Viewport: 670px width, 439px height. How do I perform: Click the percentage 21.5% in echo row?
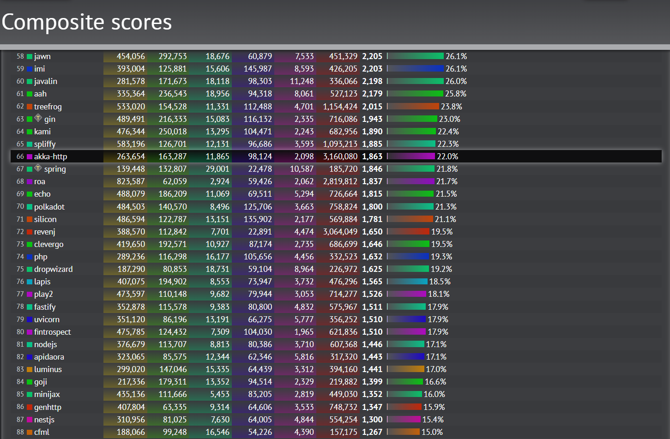[447, 194]
